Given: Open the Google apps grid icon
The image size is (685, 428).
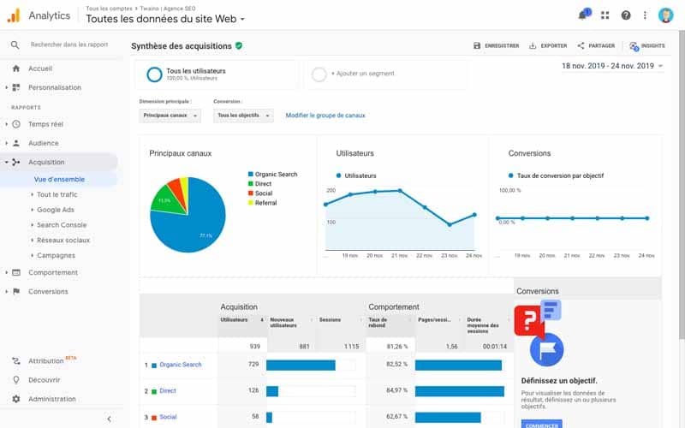Looking at the screenshot, I should pyautogui.click(x=605, y=15).
